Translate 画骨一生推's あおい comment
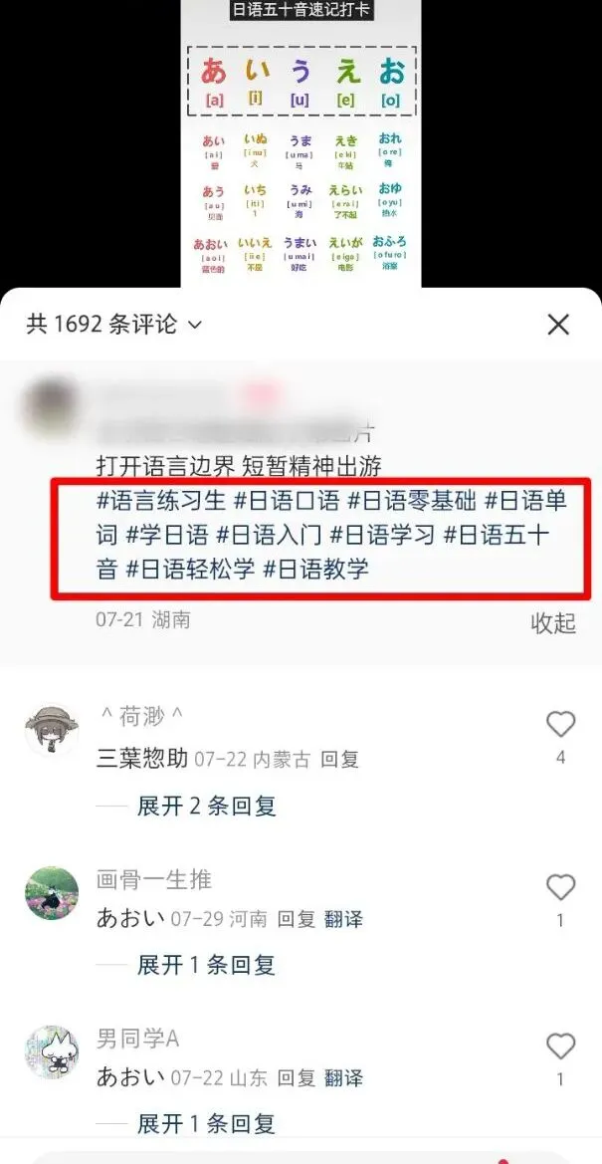602x1164 pixels. tap(343, 919)
